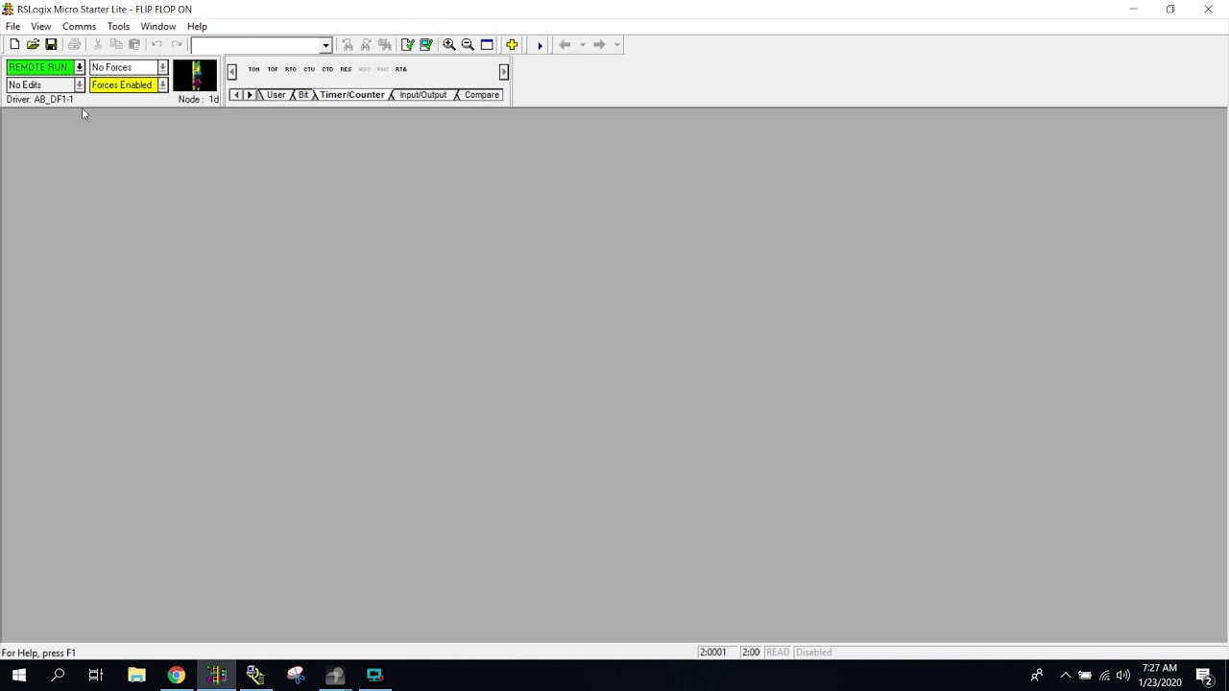Image resolution: width=1229 pixels, height=691 pixels.
Task: Create a new file with New icon
Action: coord(14,44)
